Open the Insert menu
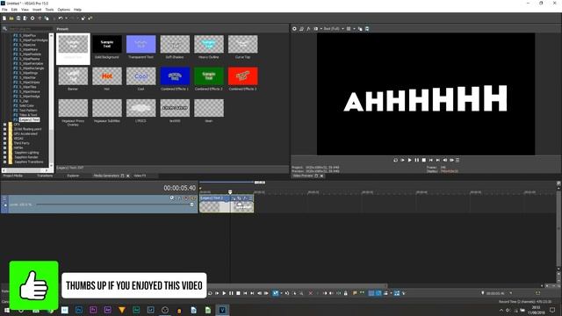This screenshot has height=316, width=562. tap(37, 10)
